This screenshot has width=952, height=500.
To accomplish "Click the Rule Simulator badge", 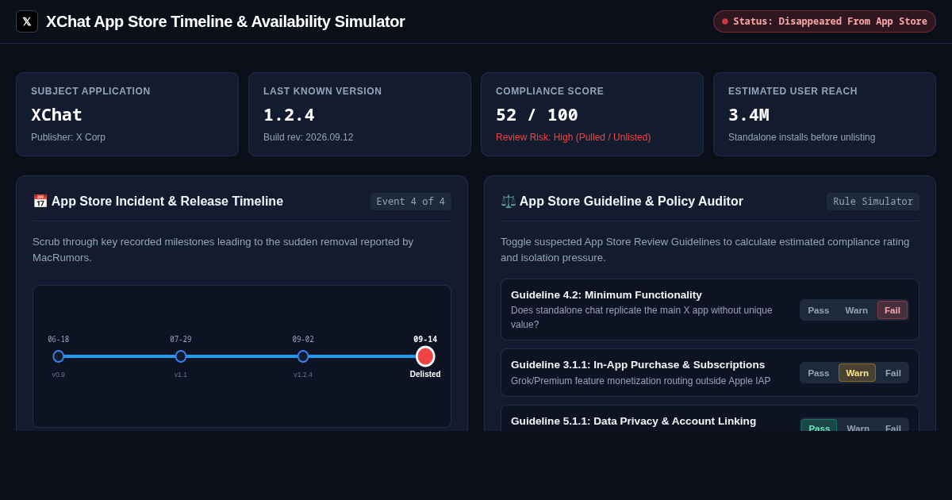I will pyautogui.click(x=873, y=202).
